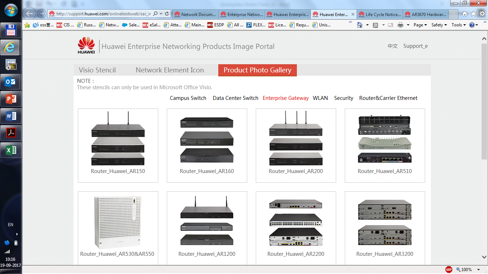The height and width of the screenshot is (274, 488).
Task: Open the Support_e link
Action: pos(415,46)
